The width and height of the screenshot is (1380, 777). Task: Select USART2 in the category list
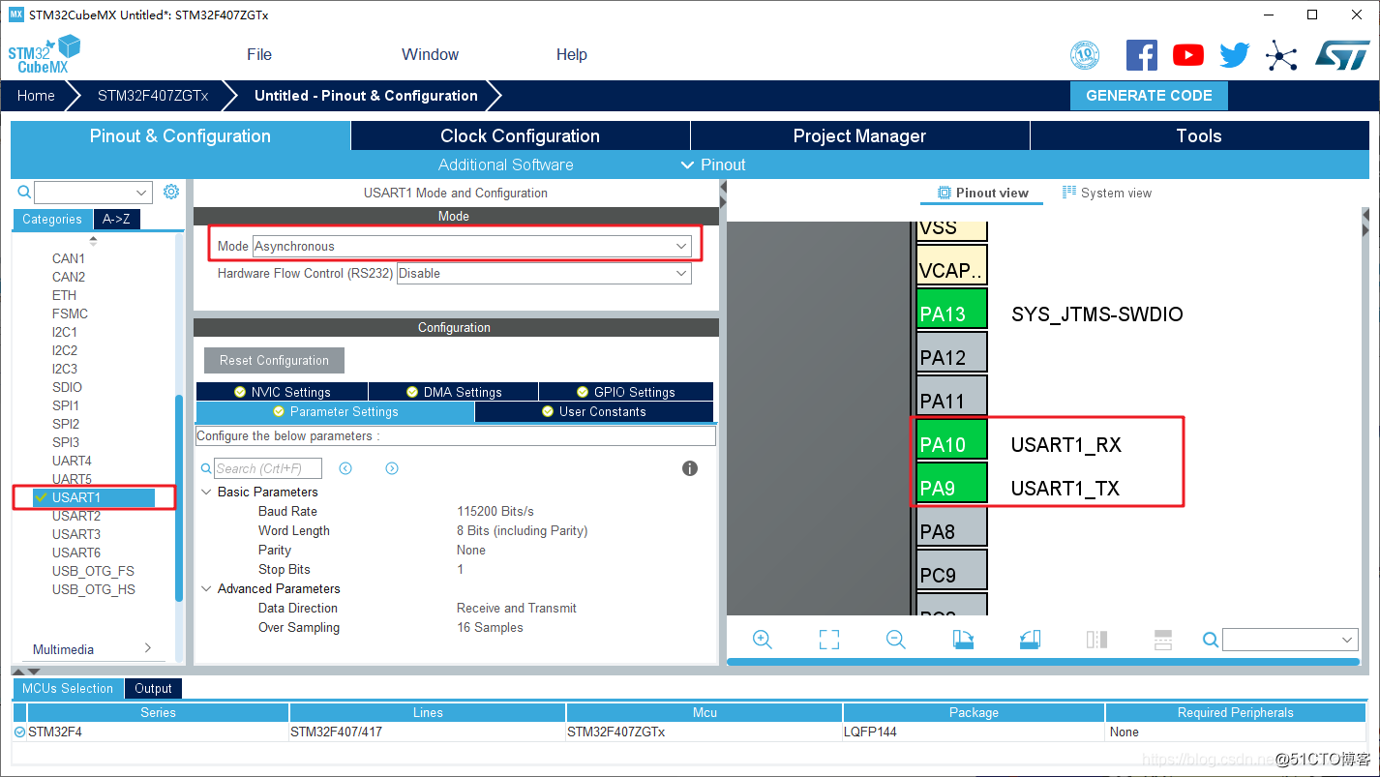click(76, 516)
